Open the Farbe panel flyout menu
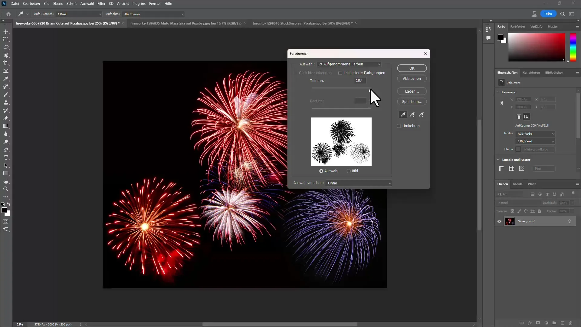581x327 pixels. point(577,27)
